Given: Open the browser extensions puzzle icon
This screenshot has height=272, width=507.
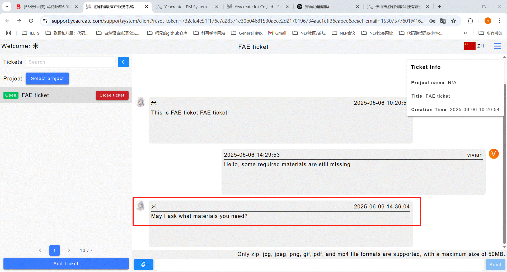Looking at the screenshot, I should 470,21.
